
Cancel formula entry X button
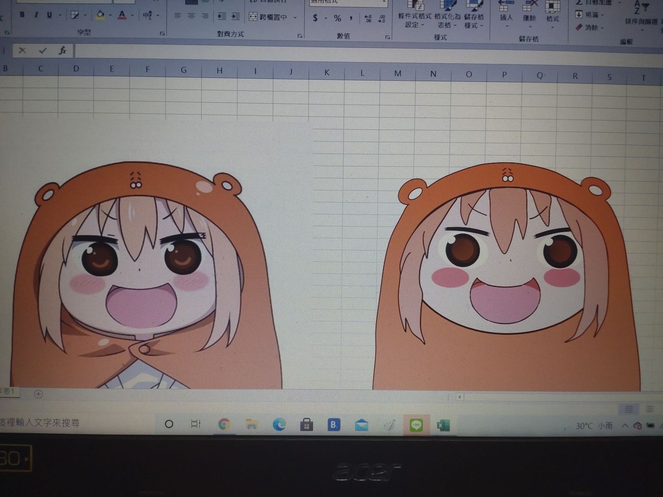(22, 50)
